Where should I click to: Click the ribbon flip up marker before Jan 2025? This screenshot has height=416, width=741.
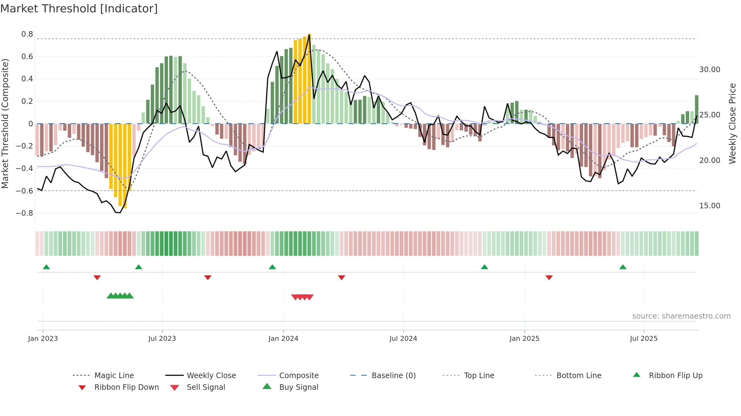coord(484,267)
